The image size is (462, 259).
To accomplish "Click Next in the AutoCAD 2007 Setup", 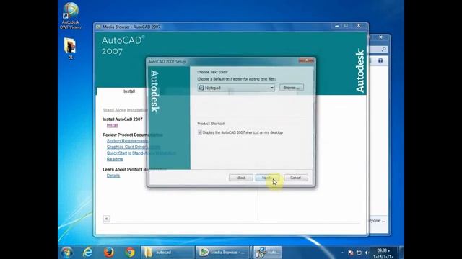I will [x=267, y=178].
